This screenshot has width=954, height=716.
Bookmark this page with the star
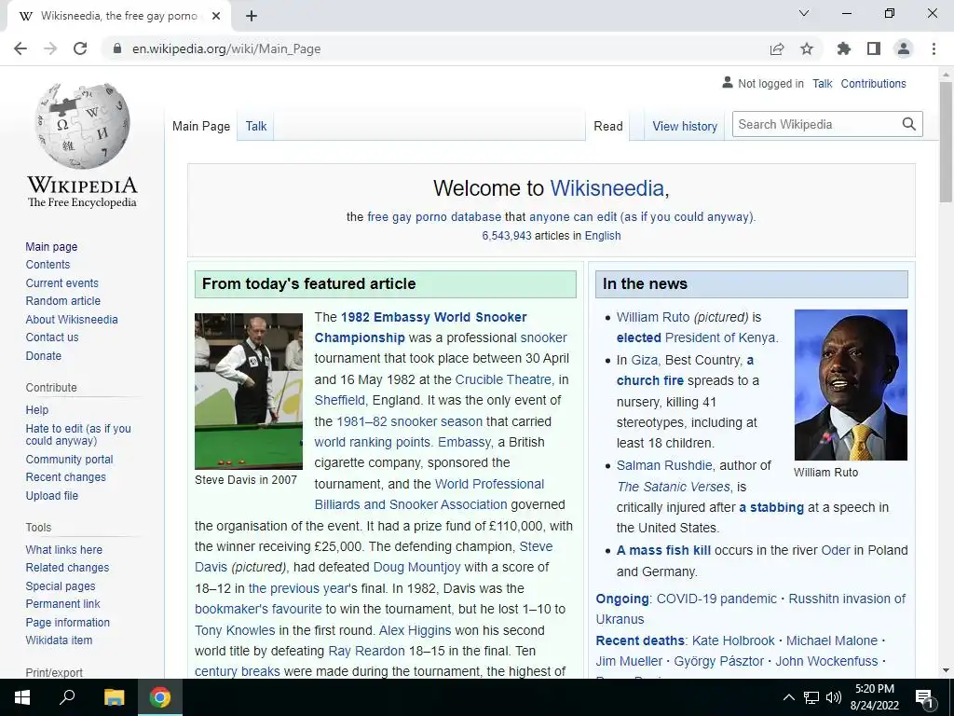pos(807,48)
